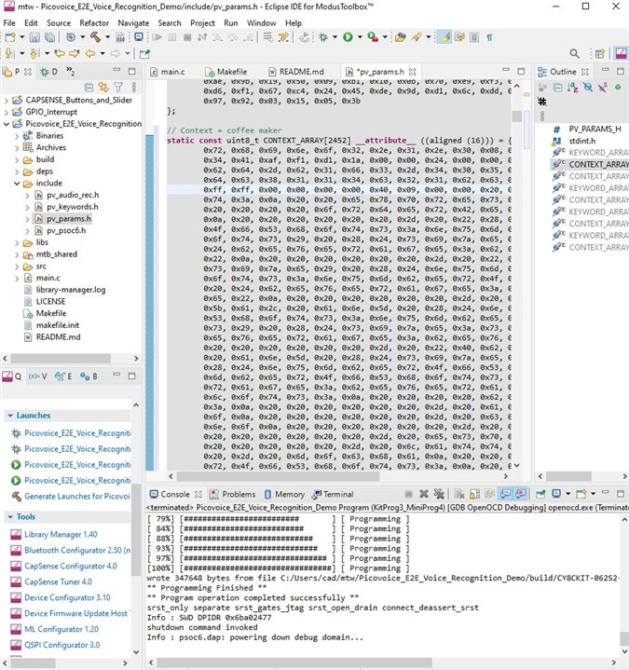Viewport: 629px width, 670px height.
Task: Click the Debug bug icon in toolbar
Action: tap(322, 37)
